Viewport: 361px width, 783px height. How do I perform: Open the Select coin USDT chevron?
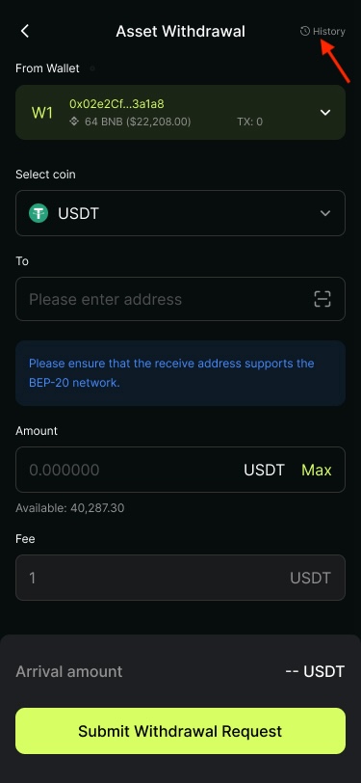(x=325, y=213)
